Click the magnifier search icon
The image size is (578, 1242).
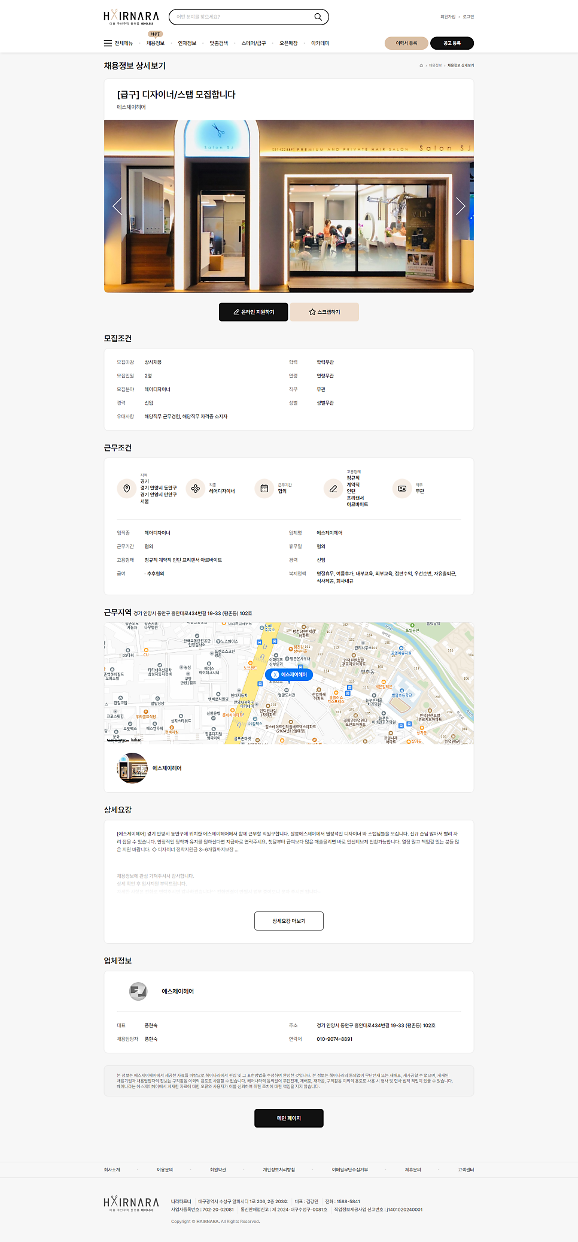point(318,17)
